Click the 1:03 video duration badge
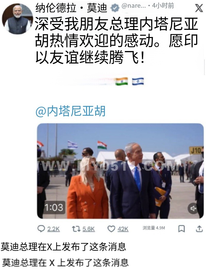The image size is (206, 270). pyautogui.click(x=54, y=207)
